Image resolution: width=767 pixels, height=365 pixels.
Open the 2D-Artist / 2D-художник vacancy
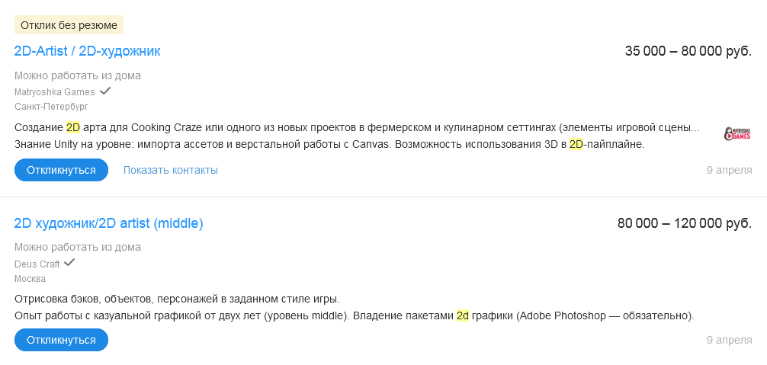pos(88,51)
